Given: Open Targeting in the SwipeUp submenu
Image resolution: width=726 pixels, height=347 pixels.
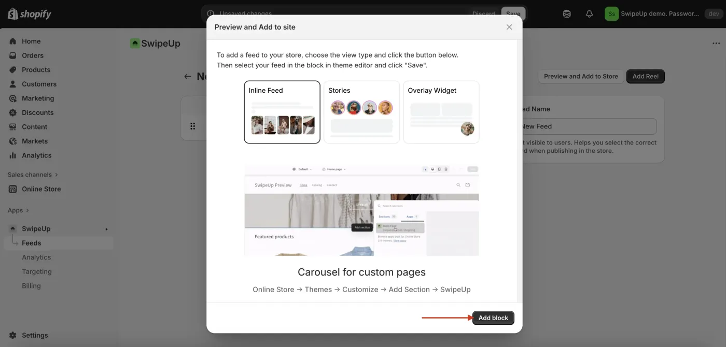Looking at the screenshot, I should [x=37, y=271].
